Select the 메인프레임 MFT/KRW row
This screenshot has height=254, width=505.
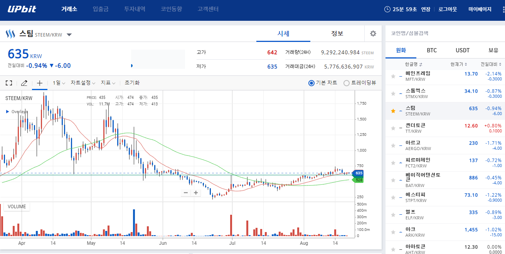(x=445, y=76)
